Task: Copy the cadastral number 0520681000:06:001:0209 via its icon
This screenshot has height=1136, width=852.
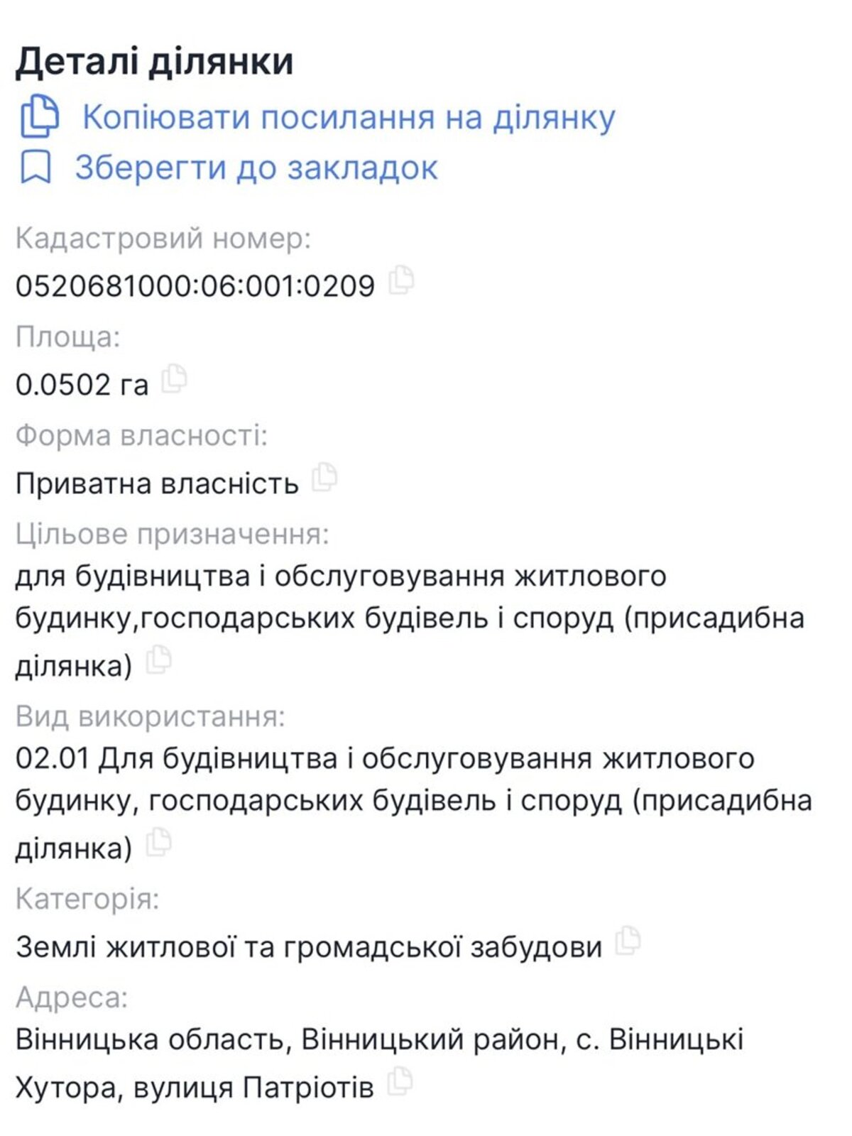Action: point(402,280)
